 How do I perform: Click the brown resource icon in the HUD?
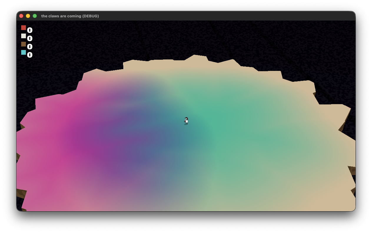tap(24, 44)
